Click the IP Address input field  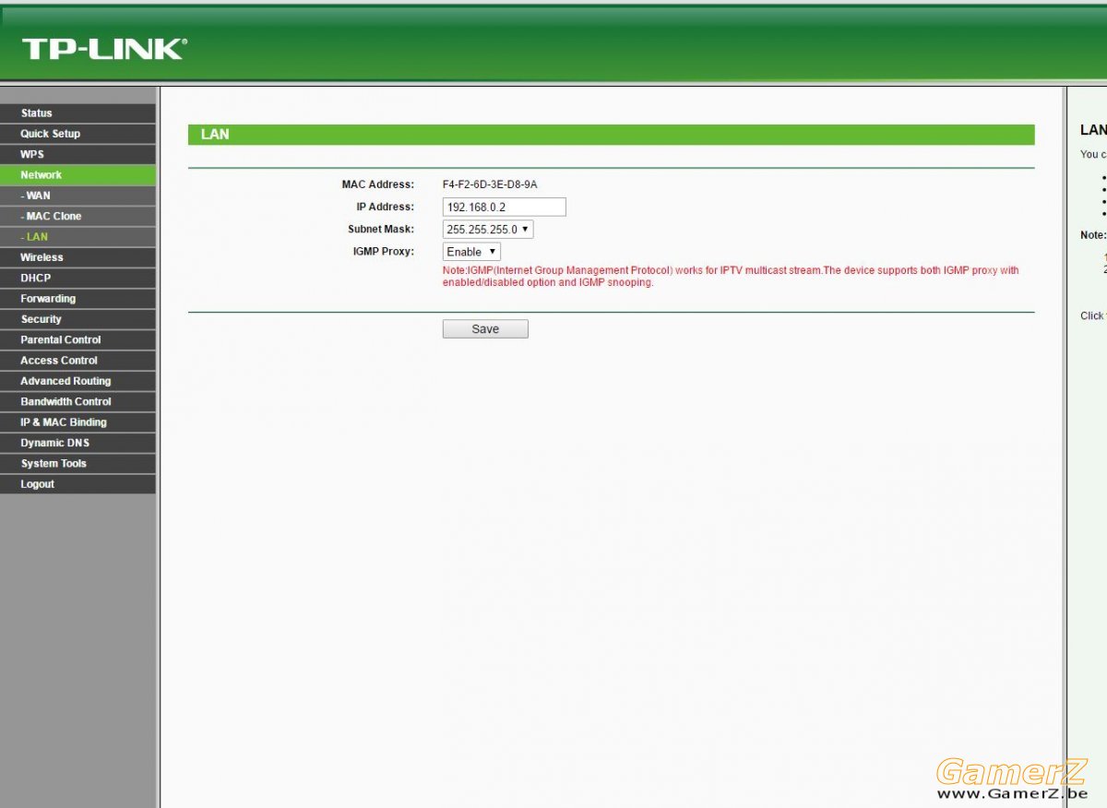pos(504,207)
